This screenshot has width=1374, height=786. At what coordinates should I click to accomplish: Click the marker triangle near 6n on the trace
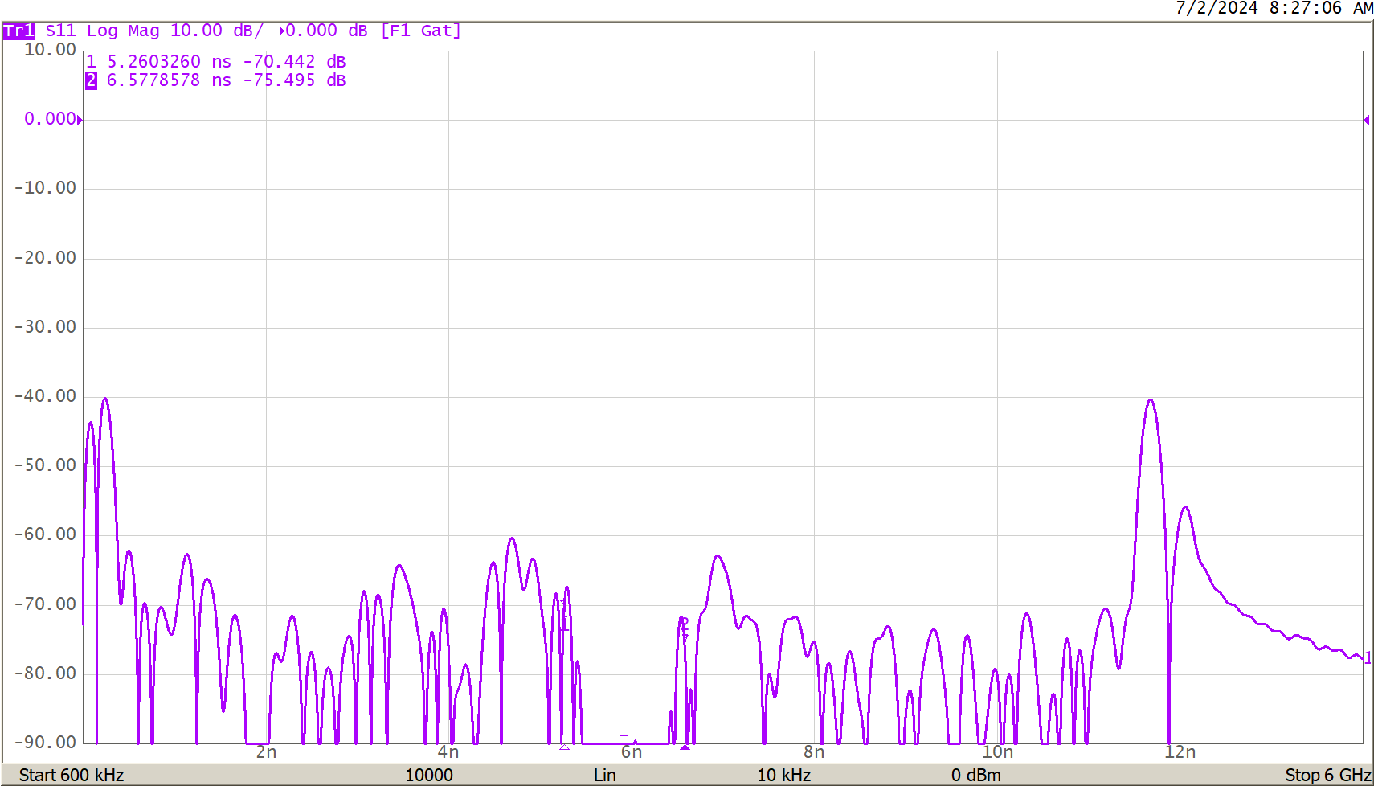tap(684, 746)
